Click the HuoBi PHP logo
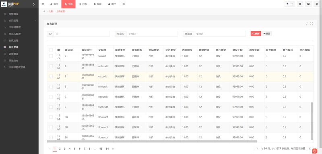 [x=10, y=4]
